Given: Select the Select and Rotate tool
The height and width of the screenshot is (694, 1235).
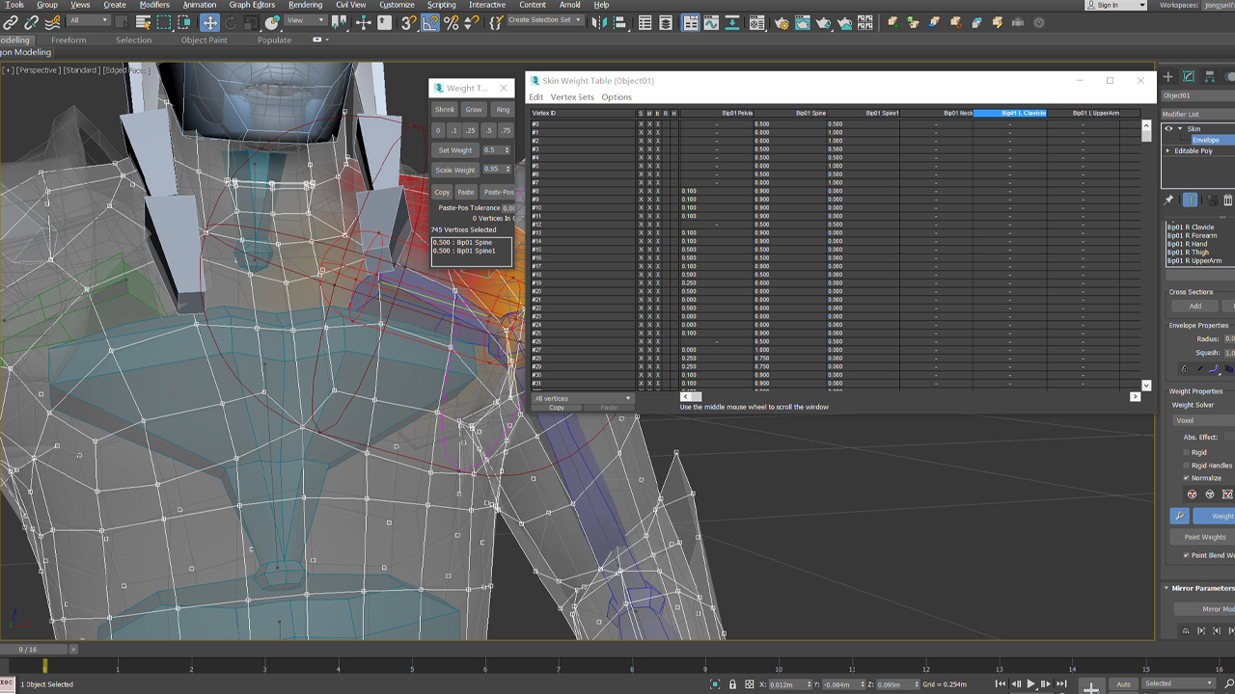Looking at the screenshot, I should click(231, 21).
